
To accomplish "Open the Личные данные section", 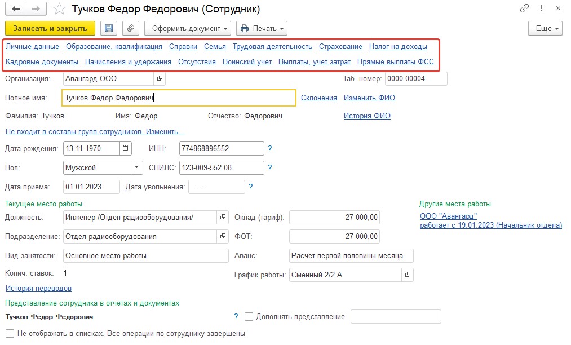I will pyautogui.click(x=32, y=47).
